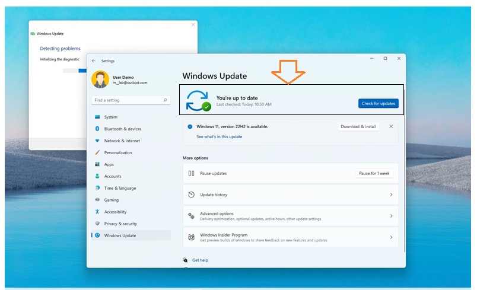Click the Bluetooth & devices icon

(x=97, y=129)
